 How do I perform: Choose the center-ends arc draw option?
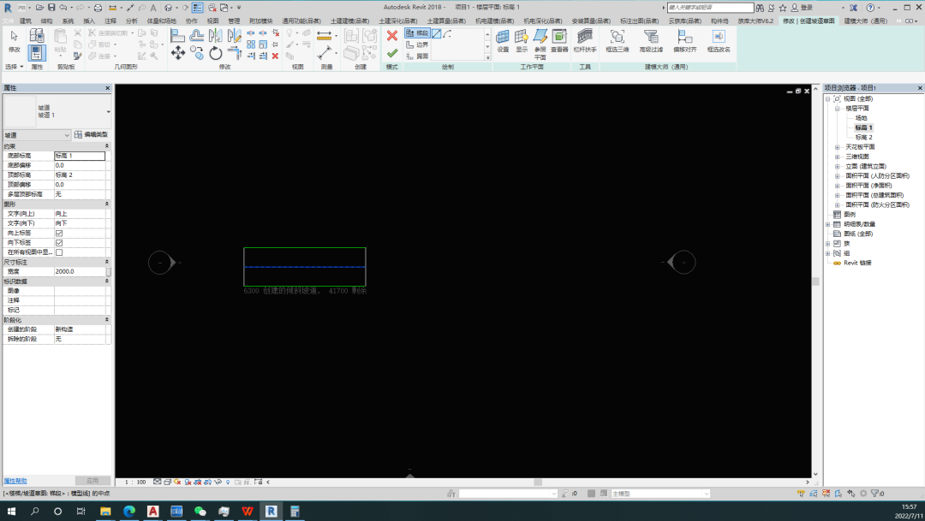(x=448, y=33)
